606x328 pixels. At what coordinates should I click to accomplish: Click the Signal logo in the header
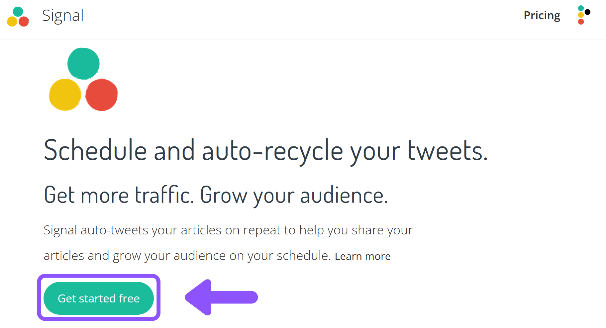[x=18, y=17]
